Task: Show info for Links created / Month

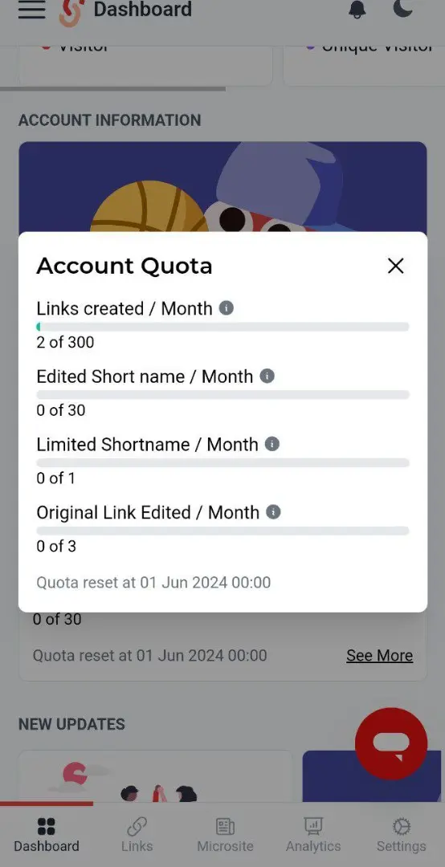Action: point(226,308)
